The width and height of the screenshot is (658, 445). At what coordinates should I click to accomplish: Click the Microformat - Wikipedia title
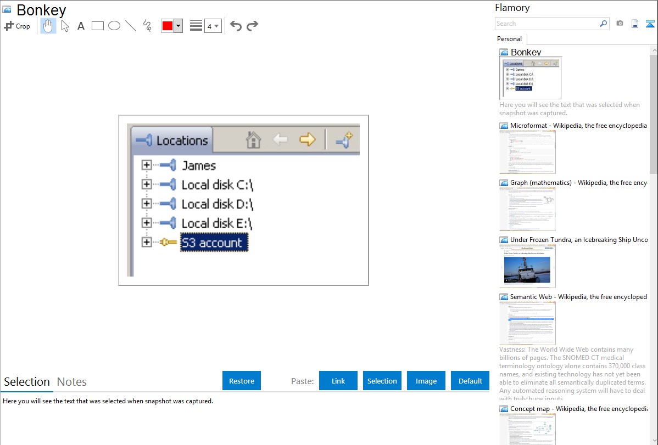pyautogui.click(x=578, y=126)
